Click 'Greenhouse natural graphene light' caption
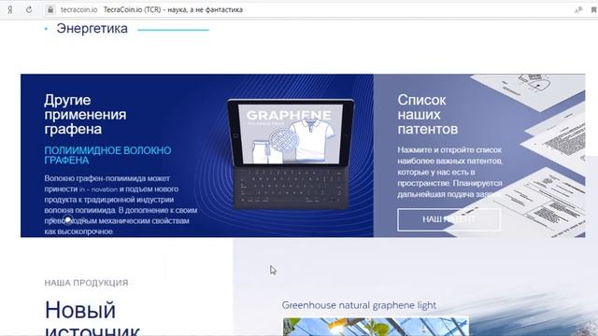This screenshot has height=336, width=598. (359, 305)
